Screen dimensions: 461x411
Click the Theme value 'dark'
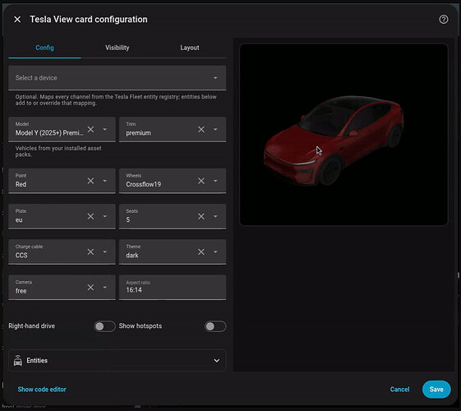pos(132,255)
